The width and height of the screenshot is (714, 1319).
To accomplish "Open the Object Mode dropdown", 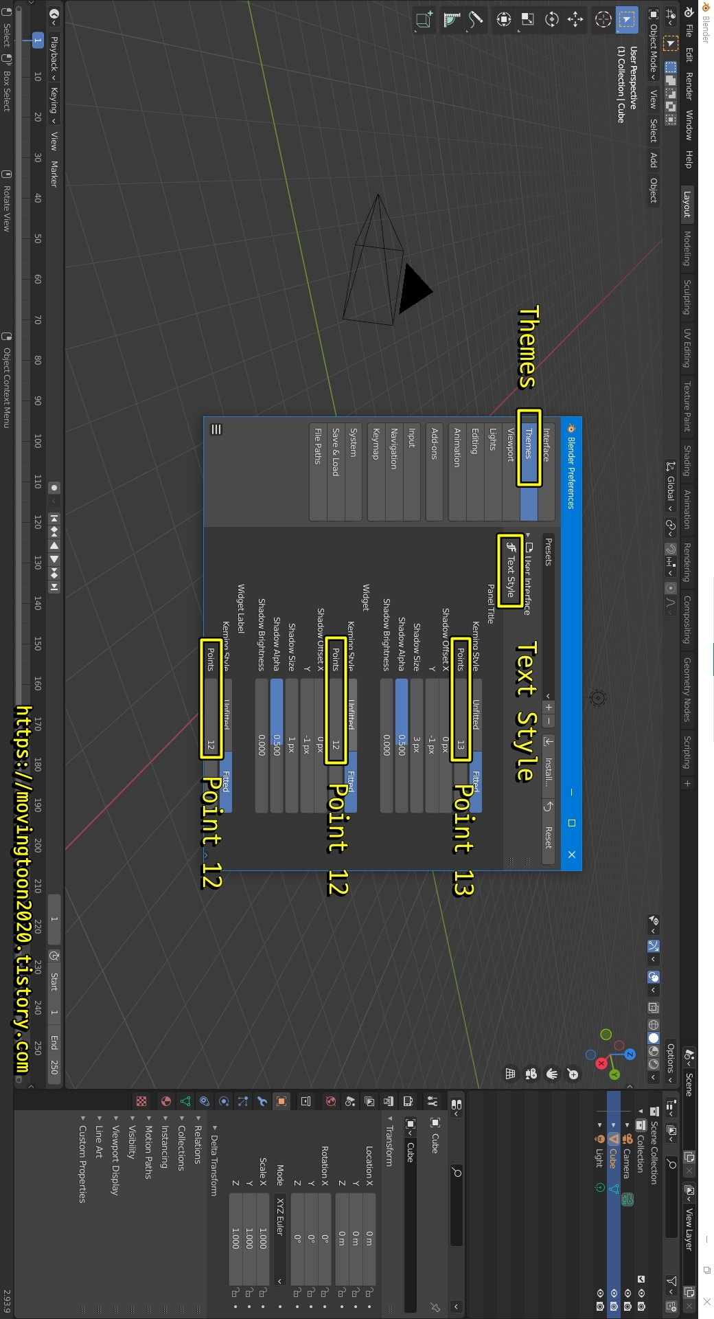I will [654, 45].
